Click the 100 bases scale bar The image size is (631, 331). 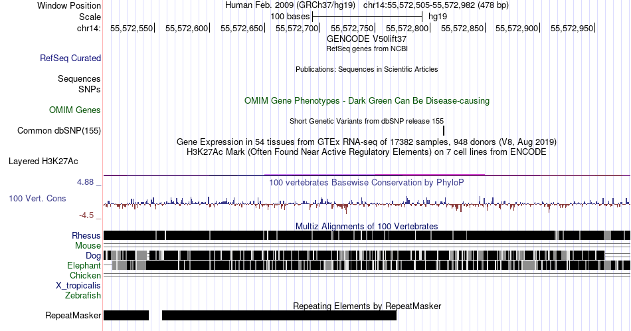point(367,17)
